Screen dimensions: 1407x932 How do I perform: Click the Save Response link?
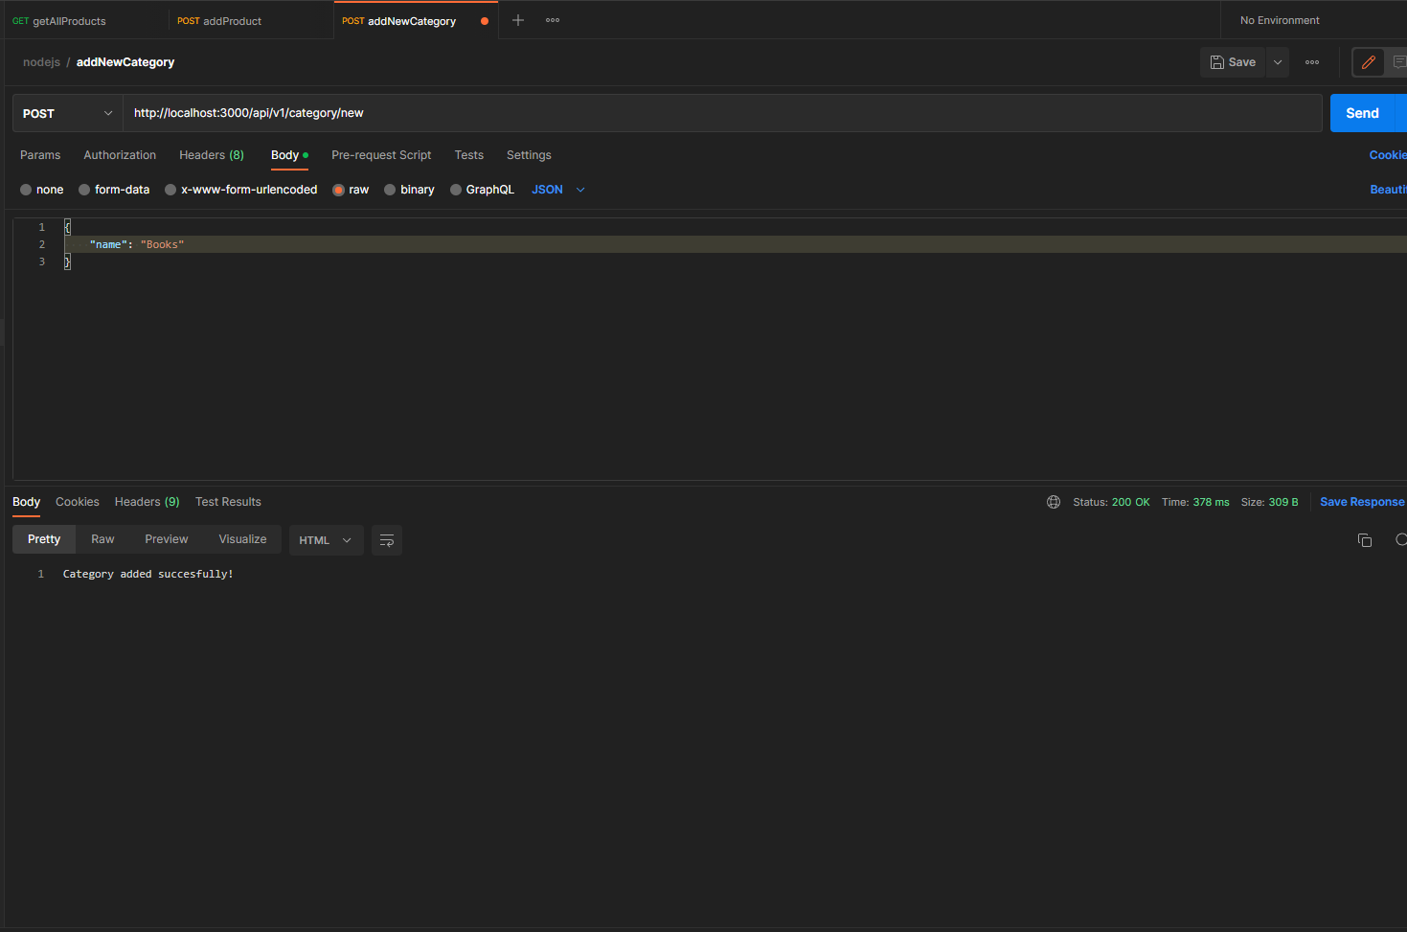click(x=1361, y=501)
